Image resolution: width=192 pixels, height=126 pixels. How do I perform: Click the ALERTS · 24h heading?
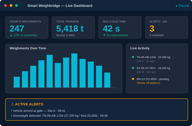158,22
